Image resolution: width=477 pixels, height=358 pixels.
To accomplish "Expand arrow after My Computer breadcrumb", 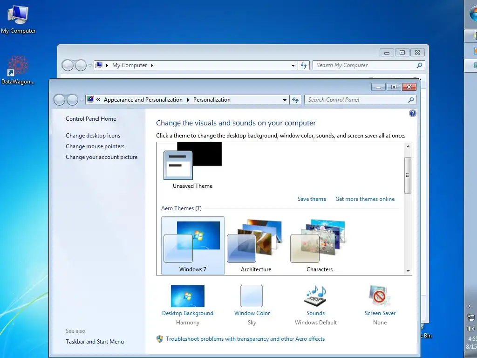I will click(152, 65).
